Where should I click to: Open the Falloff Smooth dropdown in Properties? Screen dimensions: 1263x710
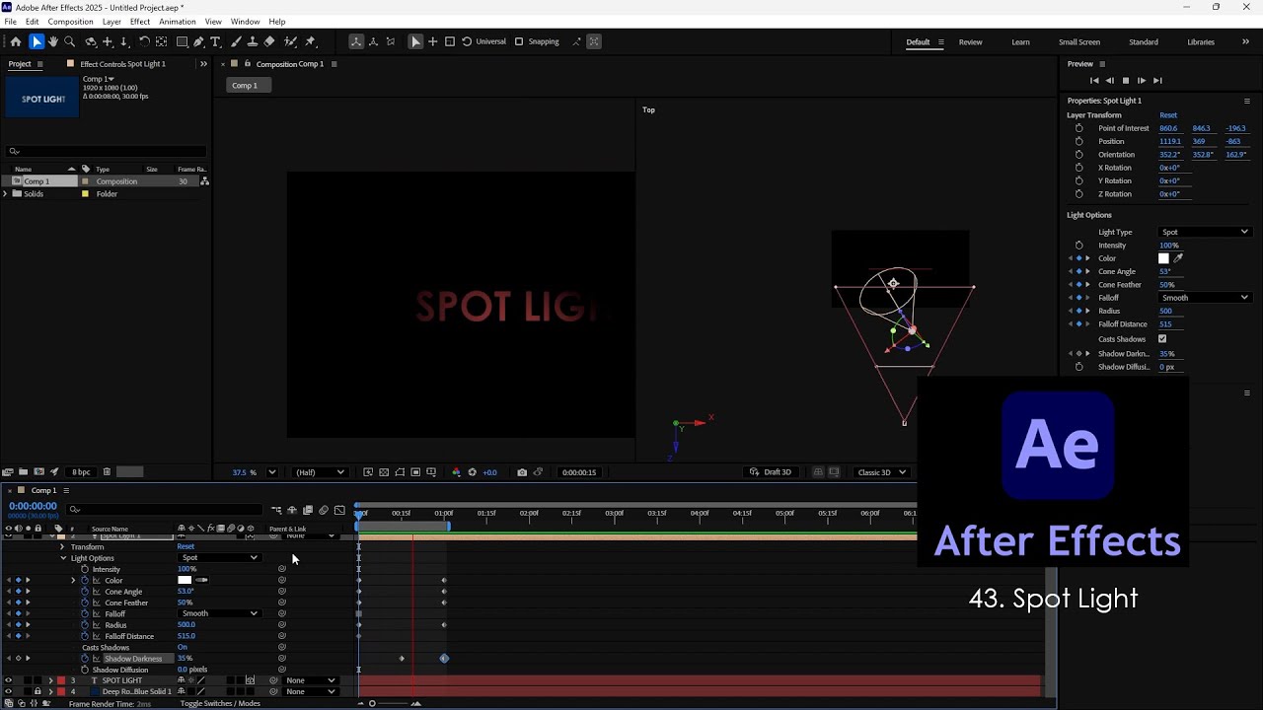tap(1205, 298)
